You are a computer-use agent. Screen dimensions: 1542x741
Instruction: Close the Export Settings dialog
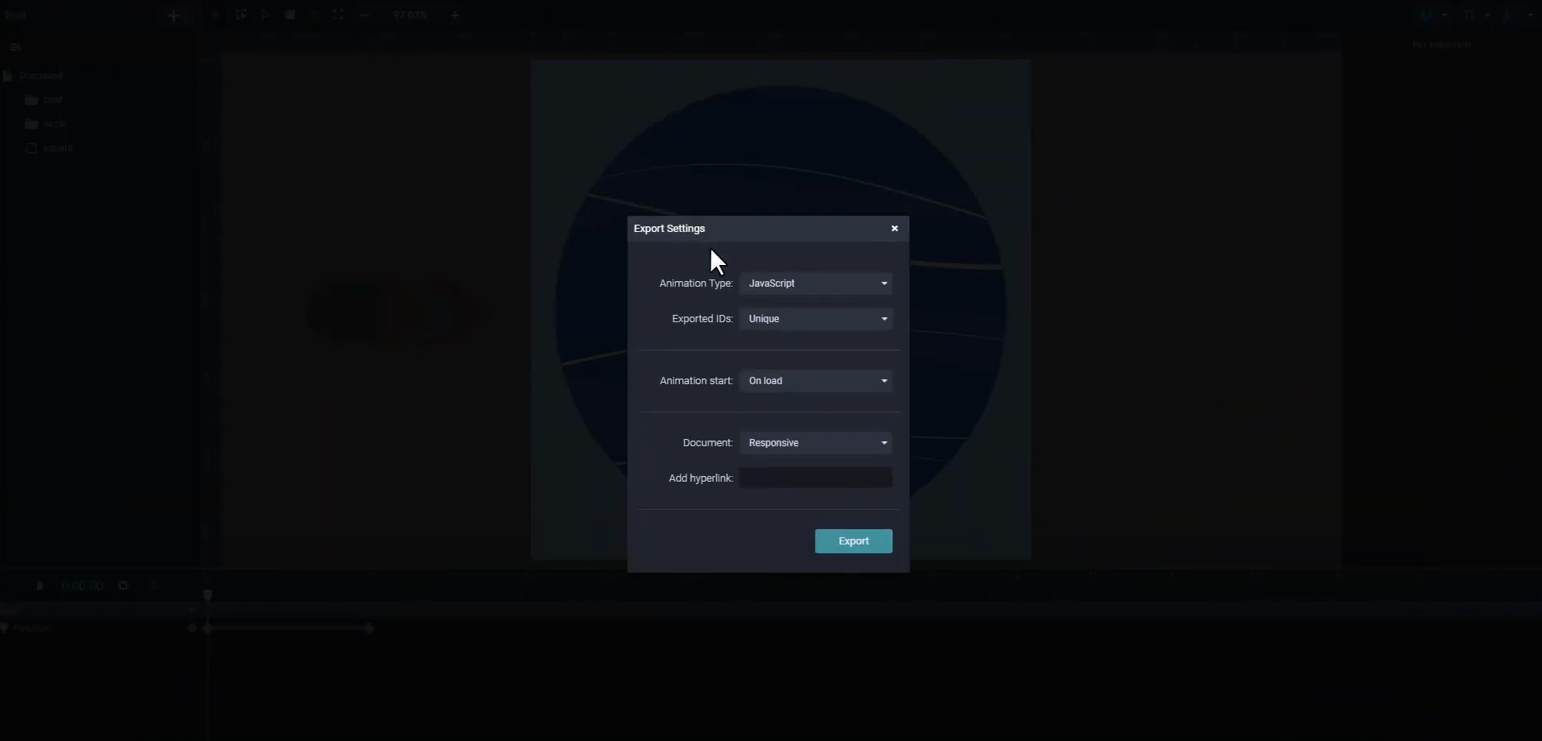point(894,229)
